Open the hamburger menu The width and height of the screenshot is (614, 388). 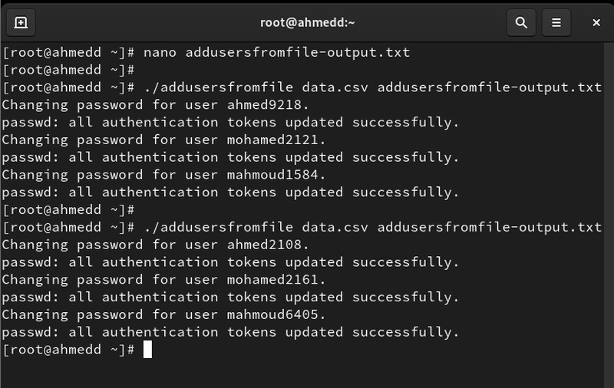556,23
